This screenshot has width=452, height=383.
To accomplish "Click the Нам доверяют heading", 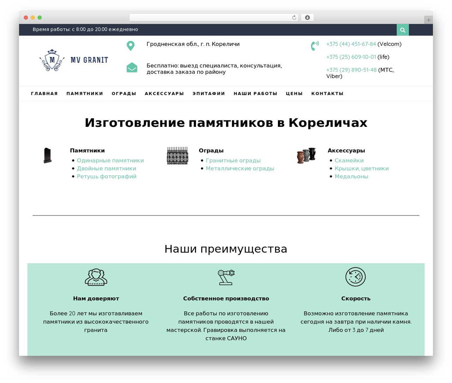I will 96,299.
